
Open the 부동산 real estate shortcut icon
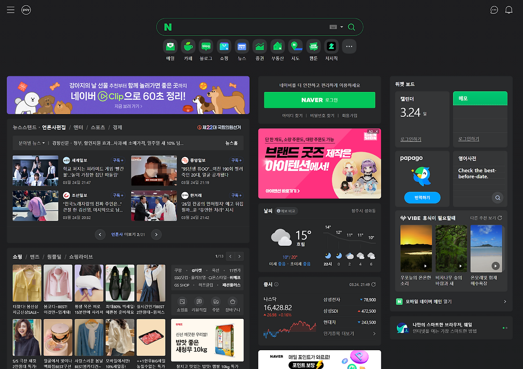point(277,47)
